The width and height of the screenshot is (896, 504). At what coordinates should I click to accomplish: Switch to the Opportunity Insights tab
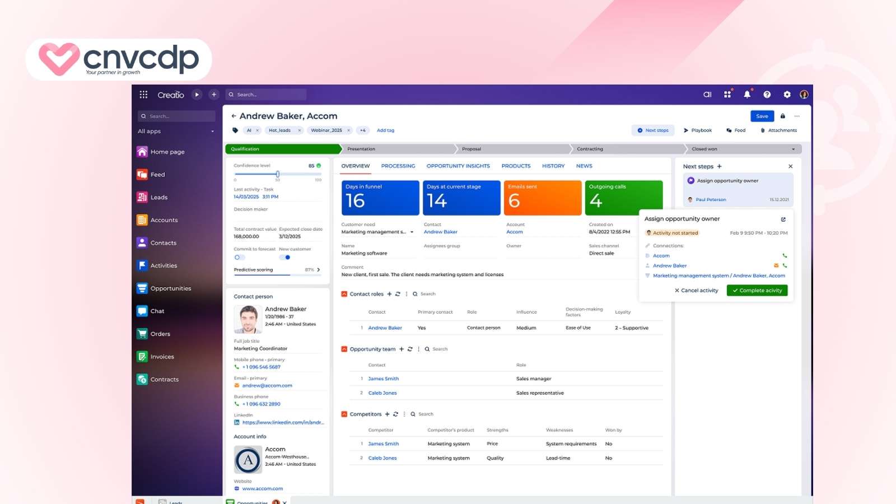(458, 166)
